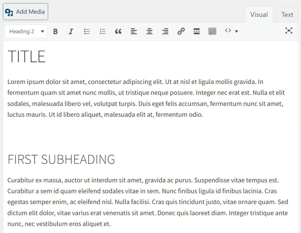Select the TITLE heading text
Viewport: 301px width, 233px height.
[26, 56]
